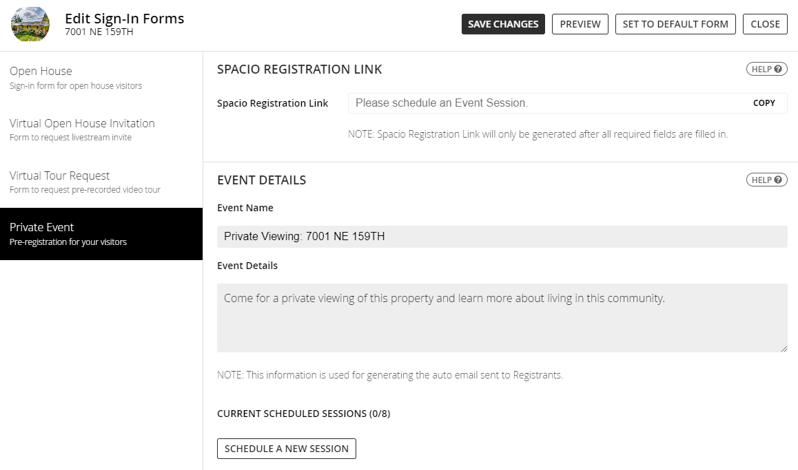
Task: Click the question mark inside the lower HELP pill
Action: coord(777,180)
